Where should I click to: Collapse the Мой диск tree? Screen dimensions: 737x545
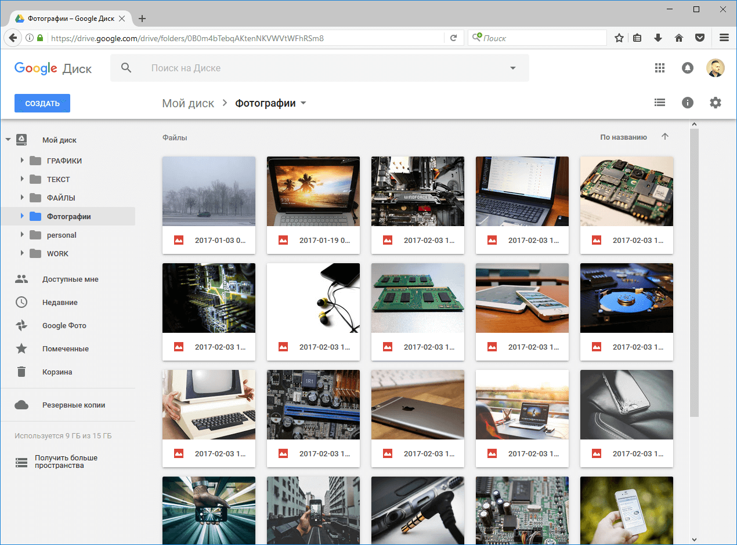tap(8, 140)
